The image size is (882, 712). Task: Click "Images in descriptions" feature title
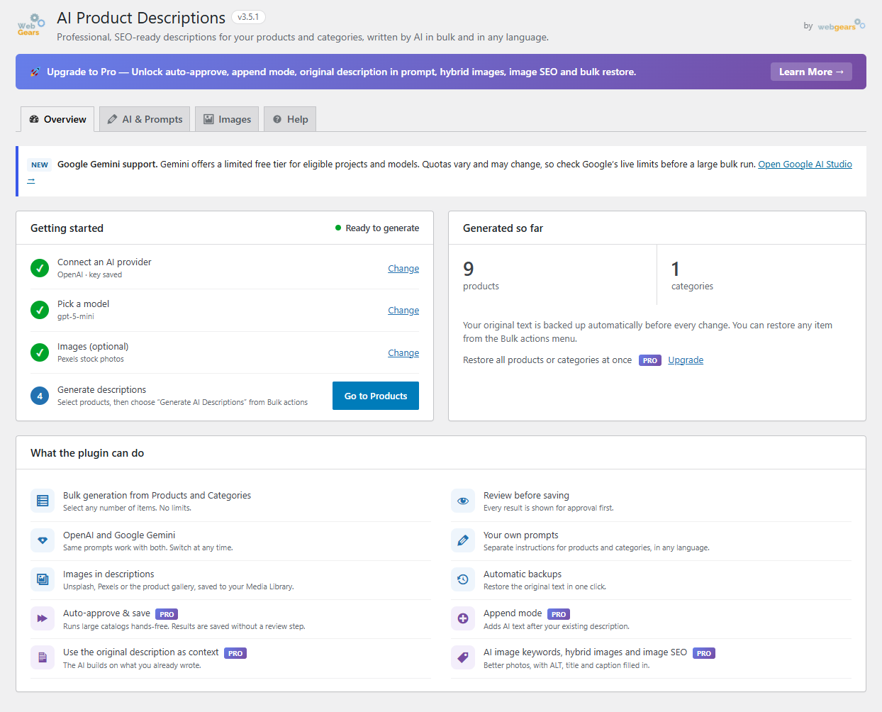pyautogui.click(x=108, y=574)
